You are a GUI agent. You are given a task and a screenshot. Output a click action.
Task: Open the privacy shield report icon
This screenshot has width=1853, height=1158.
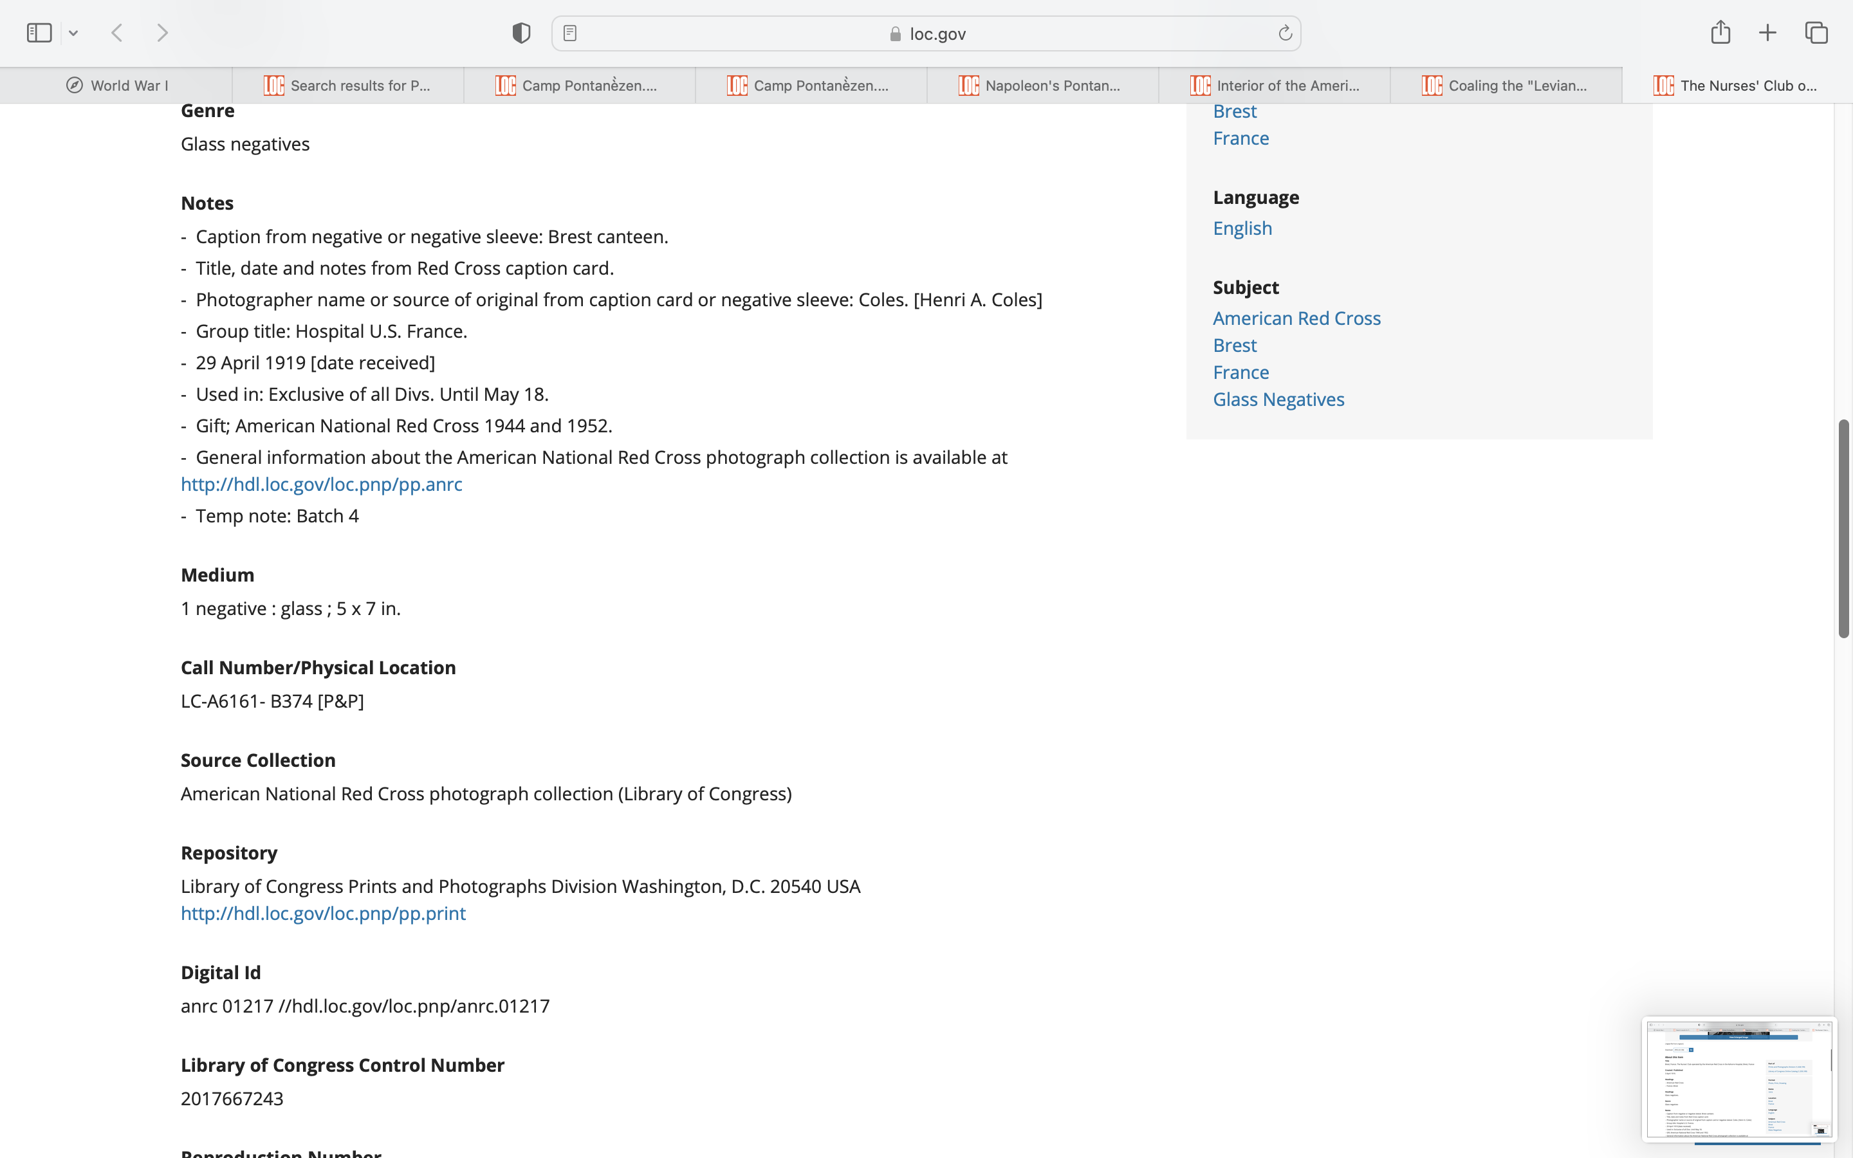[x=521, y=33]
